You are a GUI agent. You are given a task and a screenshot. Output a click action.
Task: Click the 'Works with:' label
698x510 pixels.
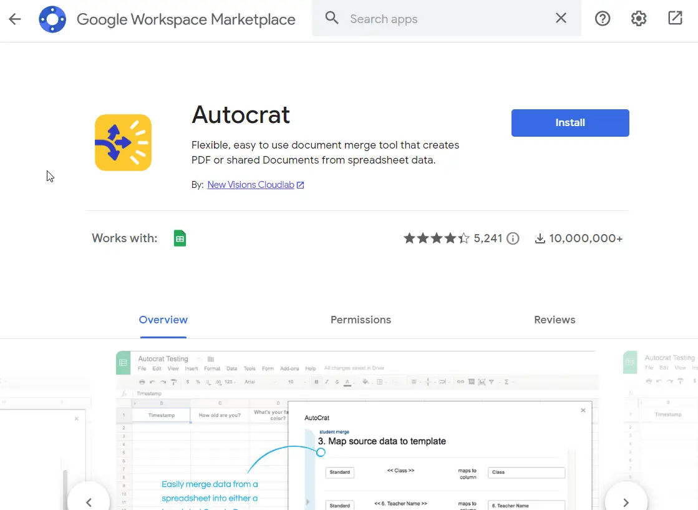[x=125, y=238]
